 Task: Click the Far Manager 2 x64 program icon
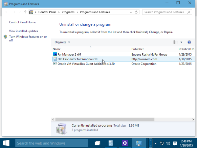click(55, 54)
